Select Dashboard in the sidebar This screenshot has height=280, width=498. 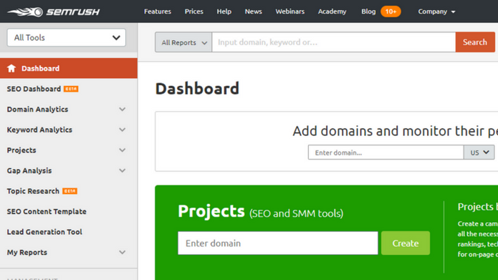click(69, 68)
